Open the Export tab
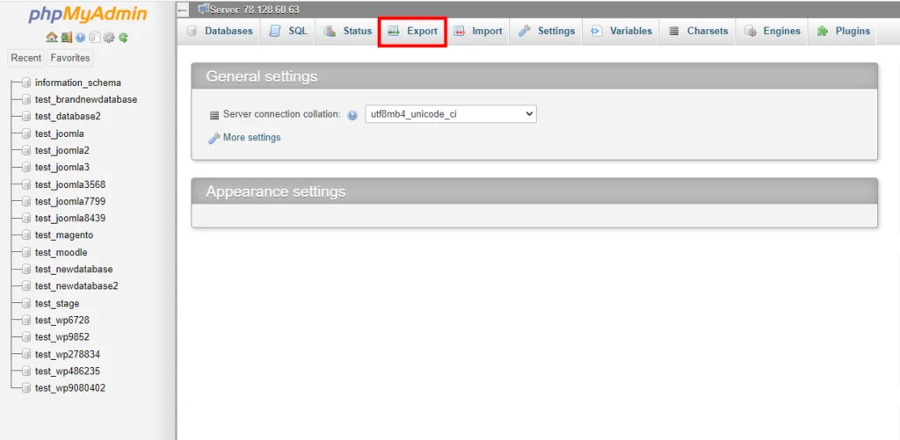The image size is (900, 440). click(x=412, y=31)
